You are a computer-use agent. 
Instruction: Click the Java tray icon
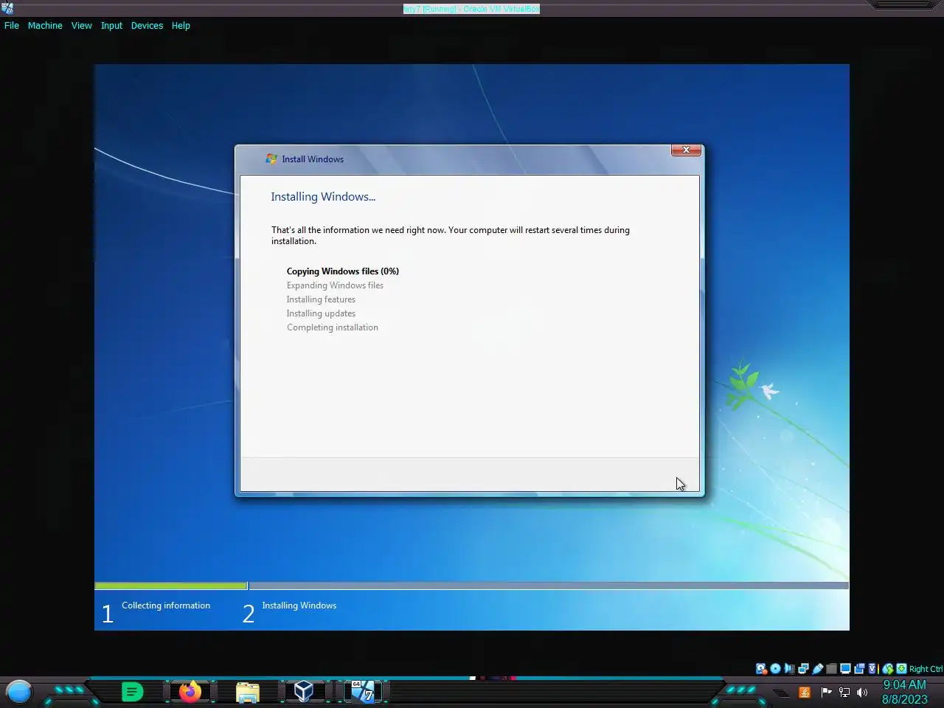[x=805, y=692]
